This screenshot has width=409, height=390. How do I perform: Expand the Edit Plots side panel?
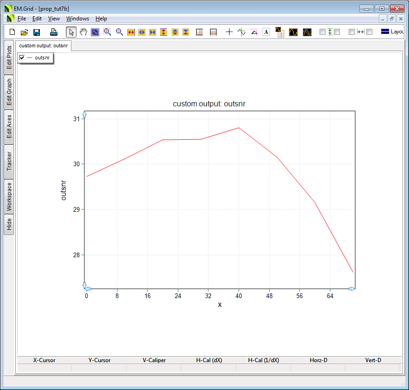[x=9, y=58]
